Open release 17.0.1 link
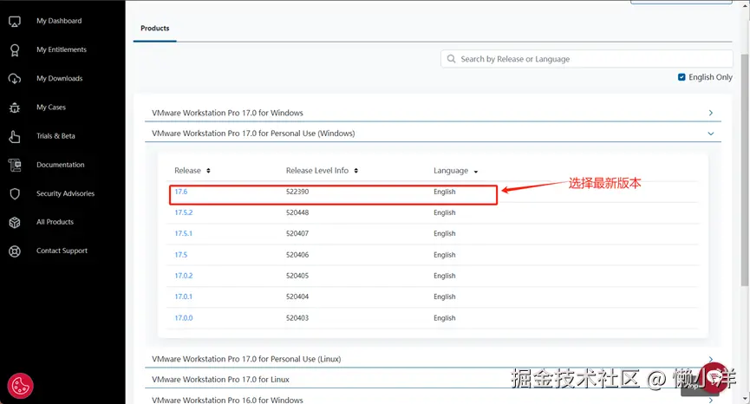The image size is (750, 404). tap(183, 296)
